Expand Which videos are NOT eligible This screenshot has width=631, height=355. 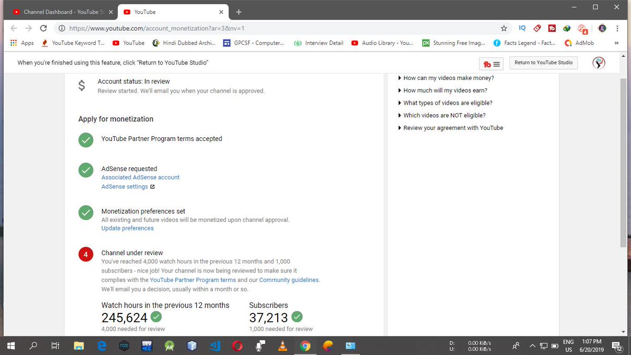(442, 115)
